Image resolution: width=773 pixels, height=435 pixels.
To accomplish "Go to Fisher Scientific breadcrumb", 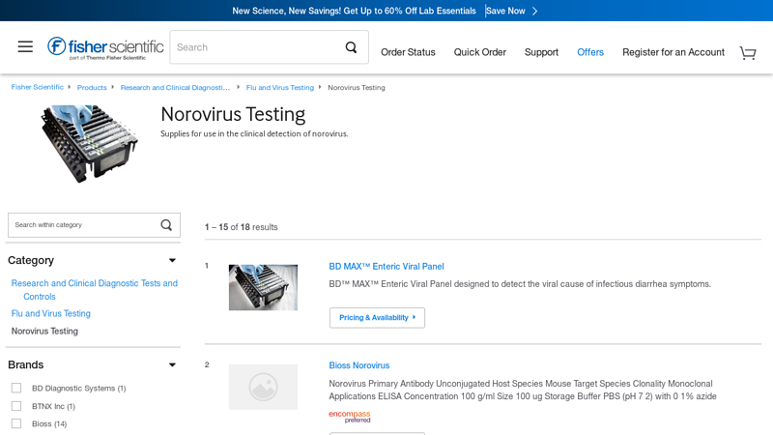I will [x=38, y=87].
